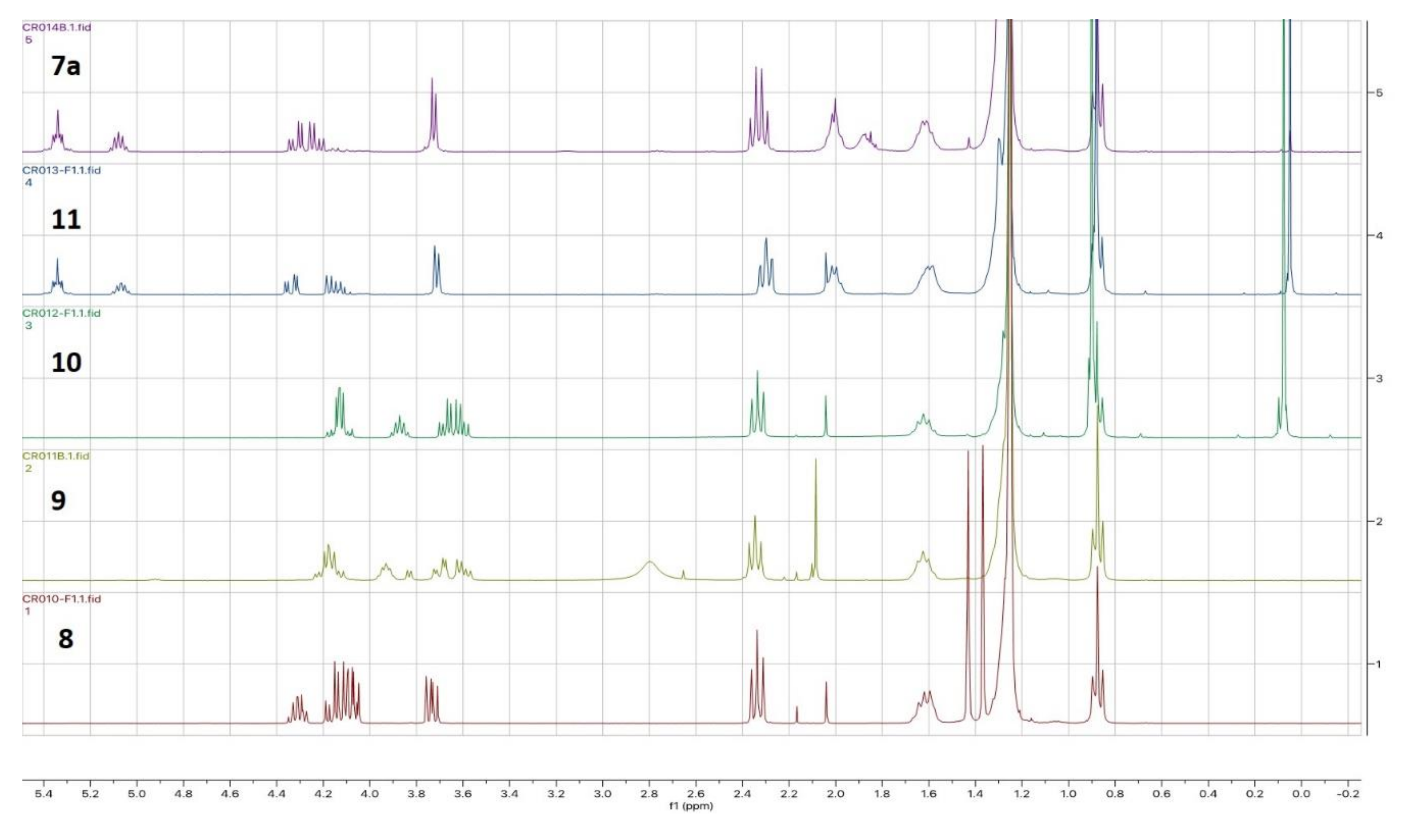This screenshot has height=830, width=1405.
Task: Click the f1 (ppm) axis title
Action: click(691, 806)
